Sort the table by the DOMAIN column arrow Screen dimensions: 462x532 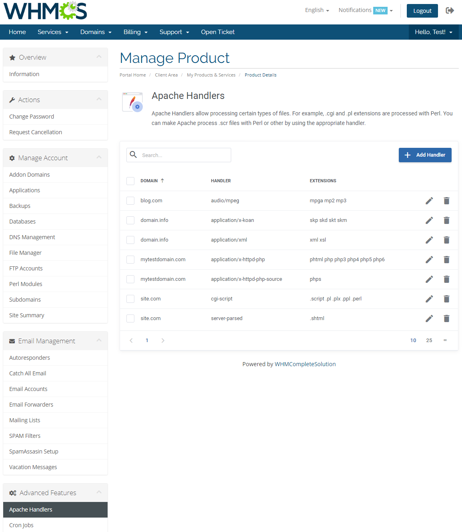click(x=162, y=181)
